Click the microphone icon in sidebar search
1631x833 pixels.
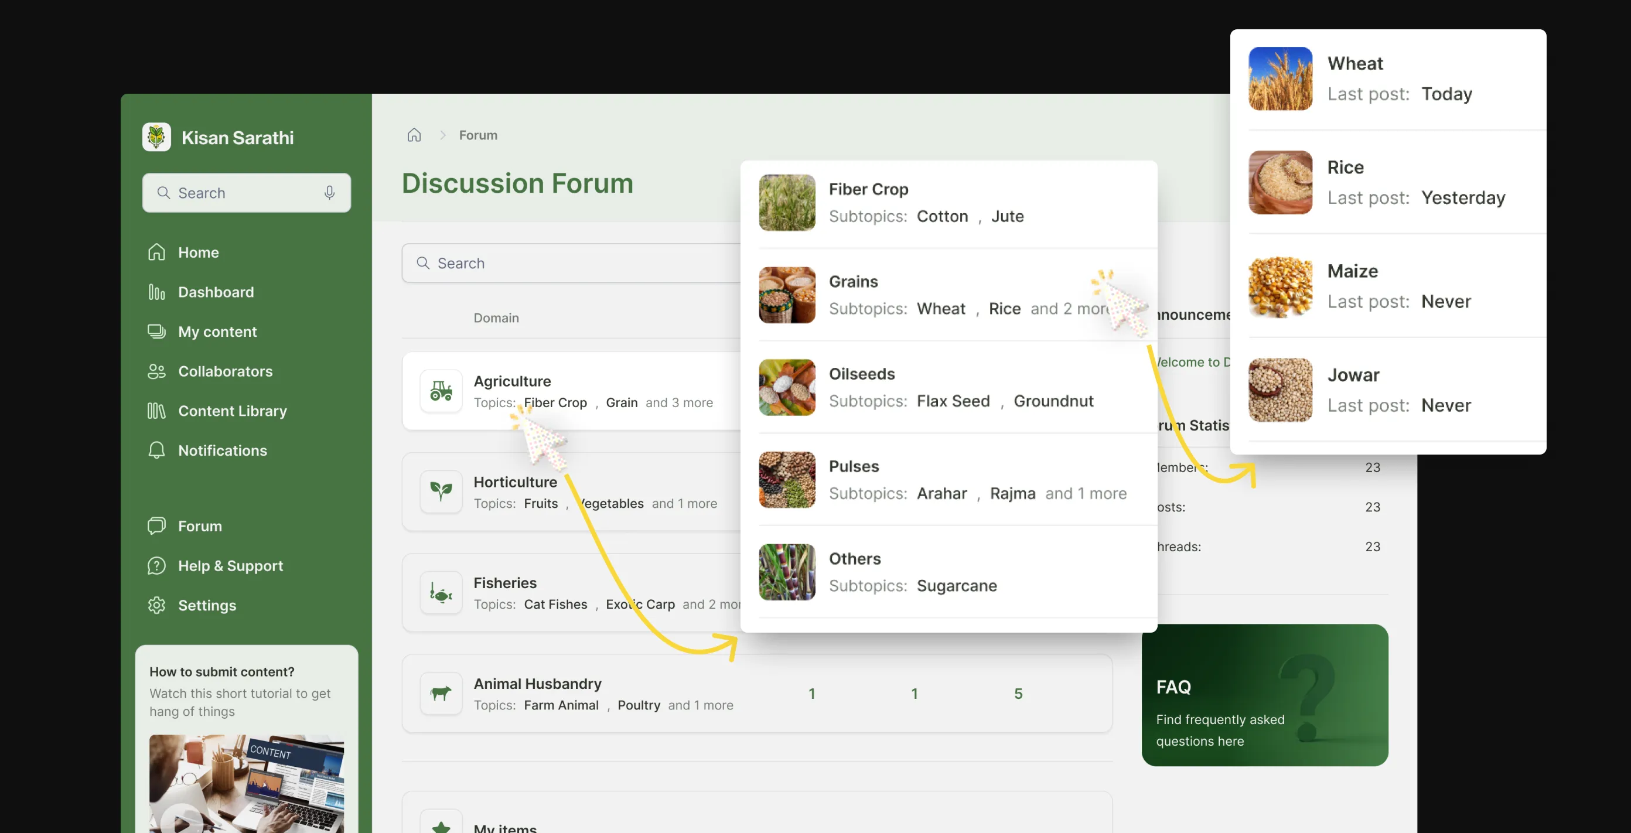(329, 192)
